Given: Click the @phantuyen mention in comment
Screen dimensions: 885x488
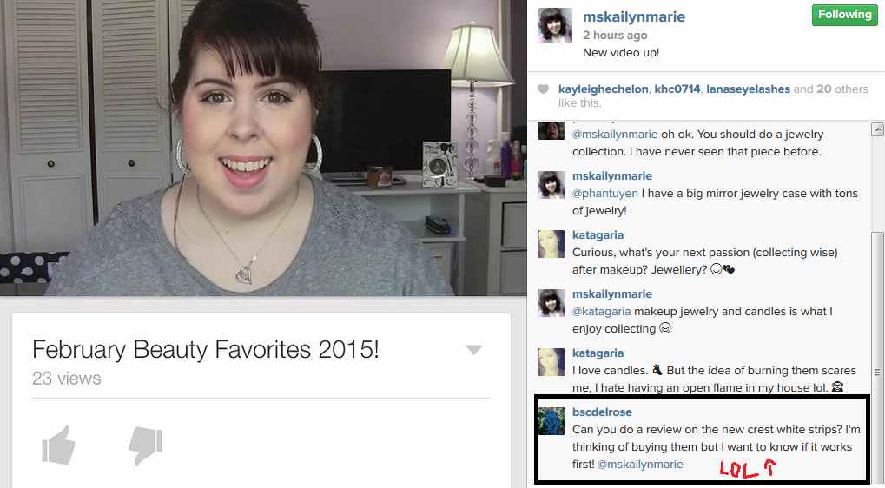Looking at the screenshot, I should 605,194.
